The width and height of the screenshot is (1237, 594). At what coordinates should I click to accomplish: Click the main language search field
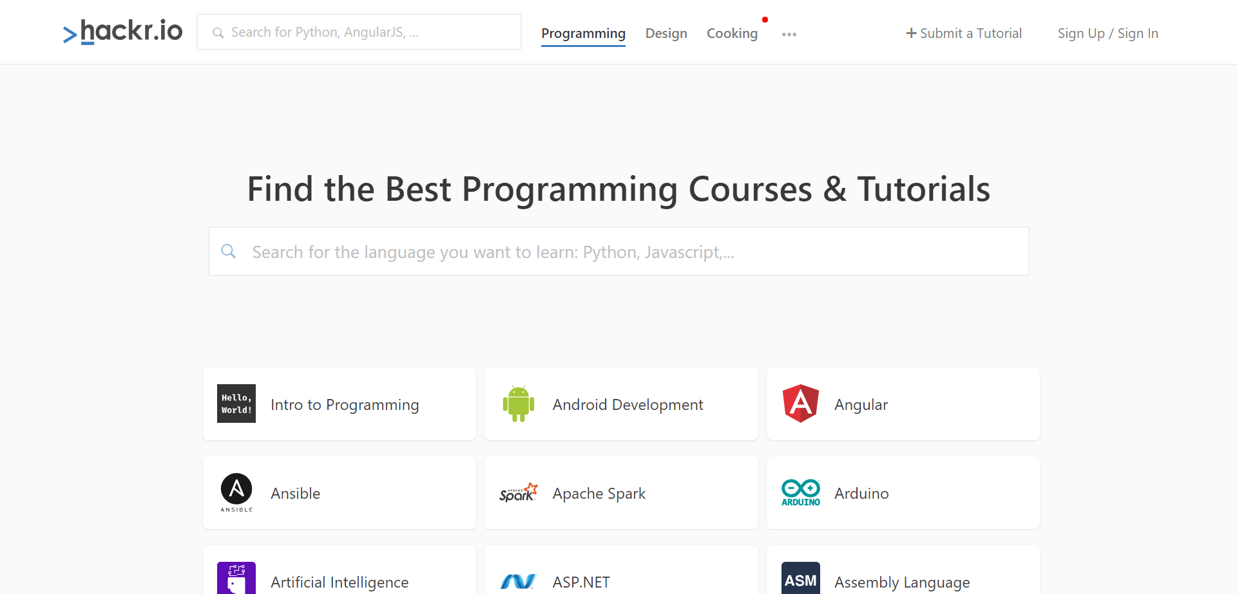618,251
